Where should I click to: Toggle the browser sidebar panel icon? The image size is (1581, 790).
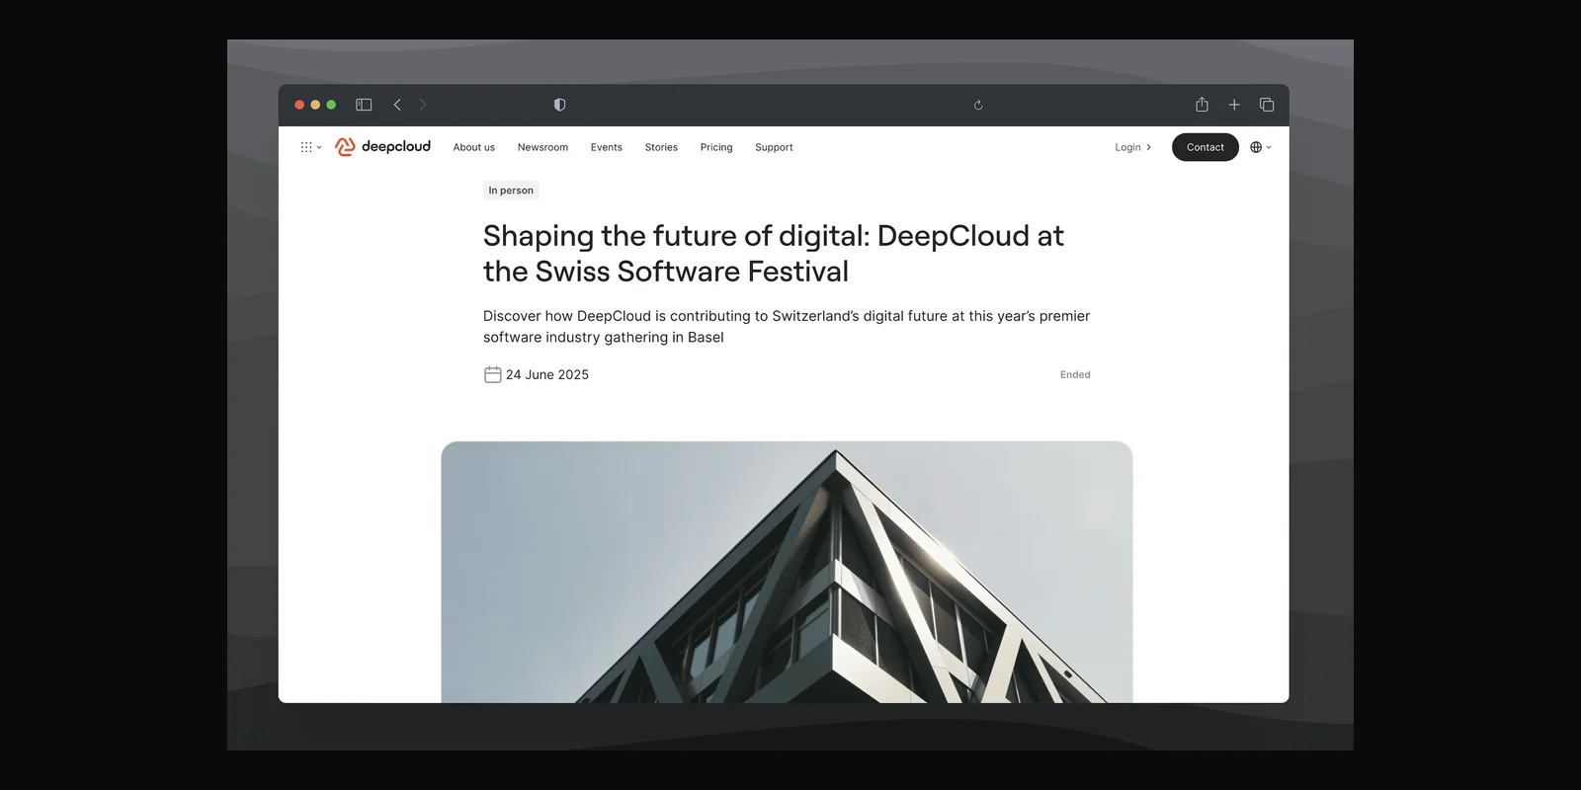point(364,105)
